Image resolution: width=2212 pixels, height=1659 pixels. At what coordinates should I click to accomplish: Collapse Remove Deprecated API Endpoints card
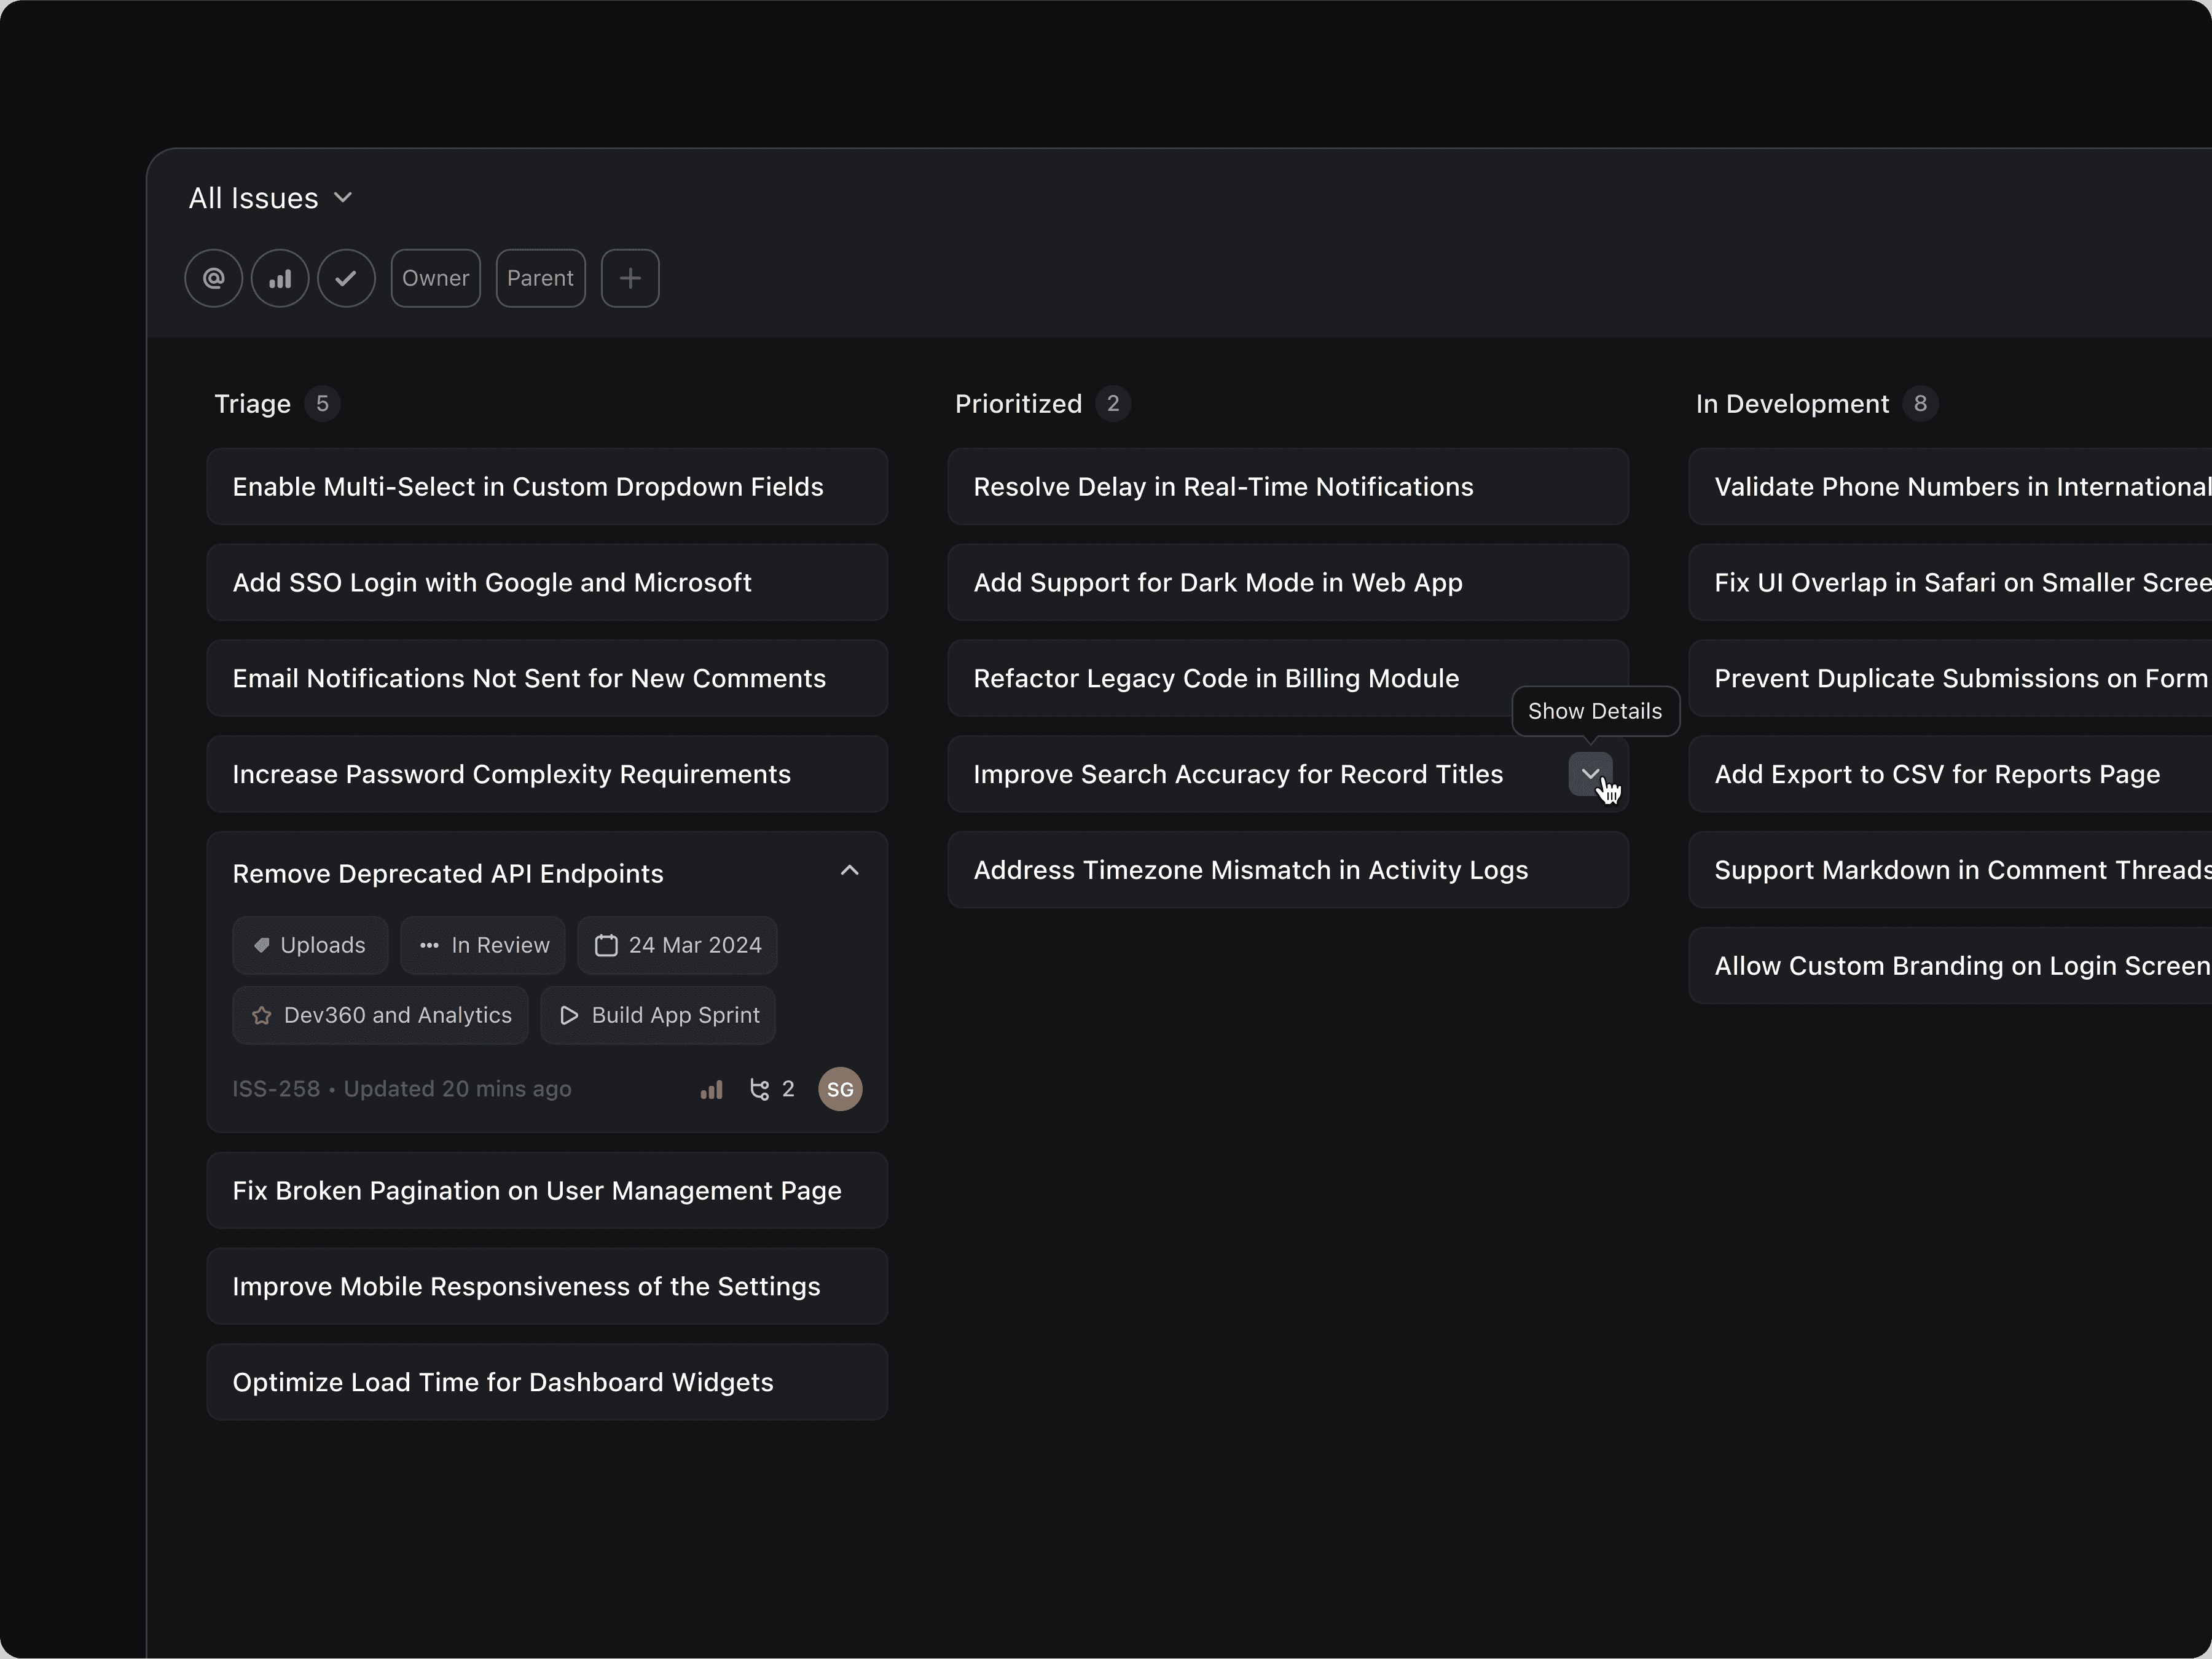[849, 872]
